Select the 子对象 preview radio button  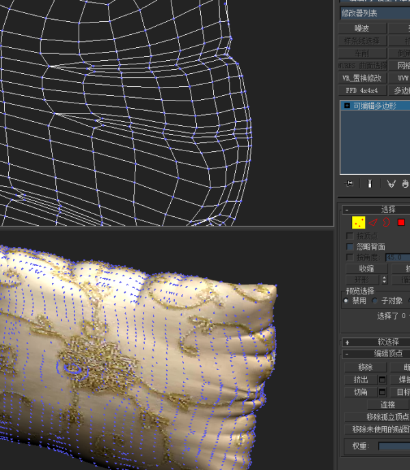374,300
